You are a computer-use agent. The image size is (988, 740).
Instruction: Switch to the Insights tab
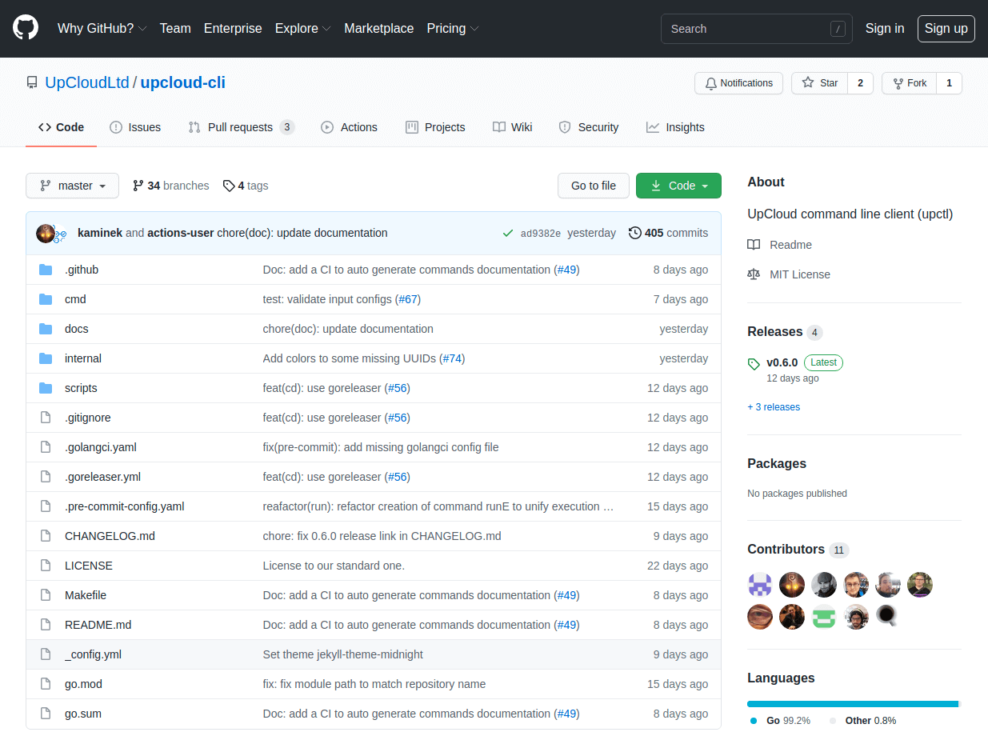click(675, 127)
